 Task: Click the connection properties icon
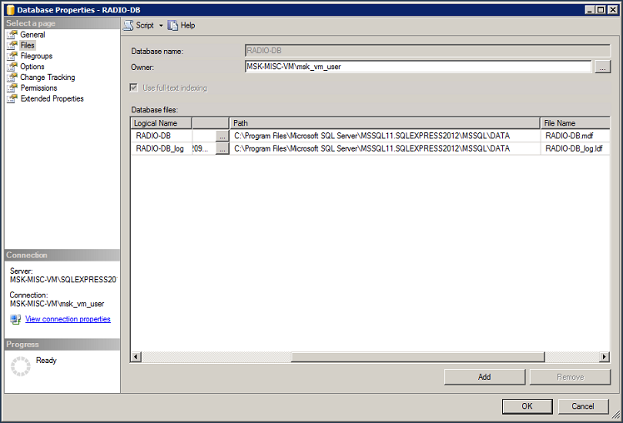[x=16, y=320]
